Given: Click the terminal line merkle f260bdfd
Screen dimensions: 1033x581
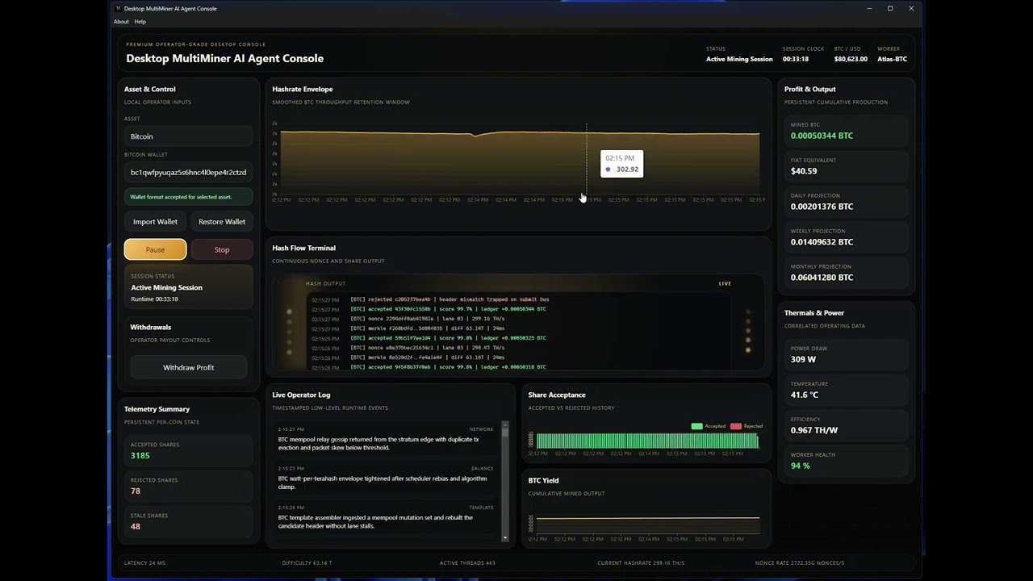Looking at the screenshot, I should [x=427, y=328].
